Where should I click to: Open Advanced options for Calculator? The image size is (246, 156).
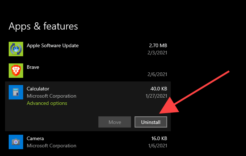point(47,103)
